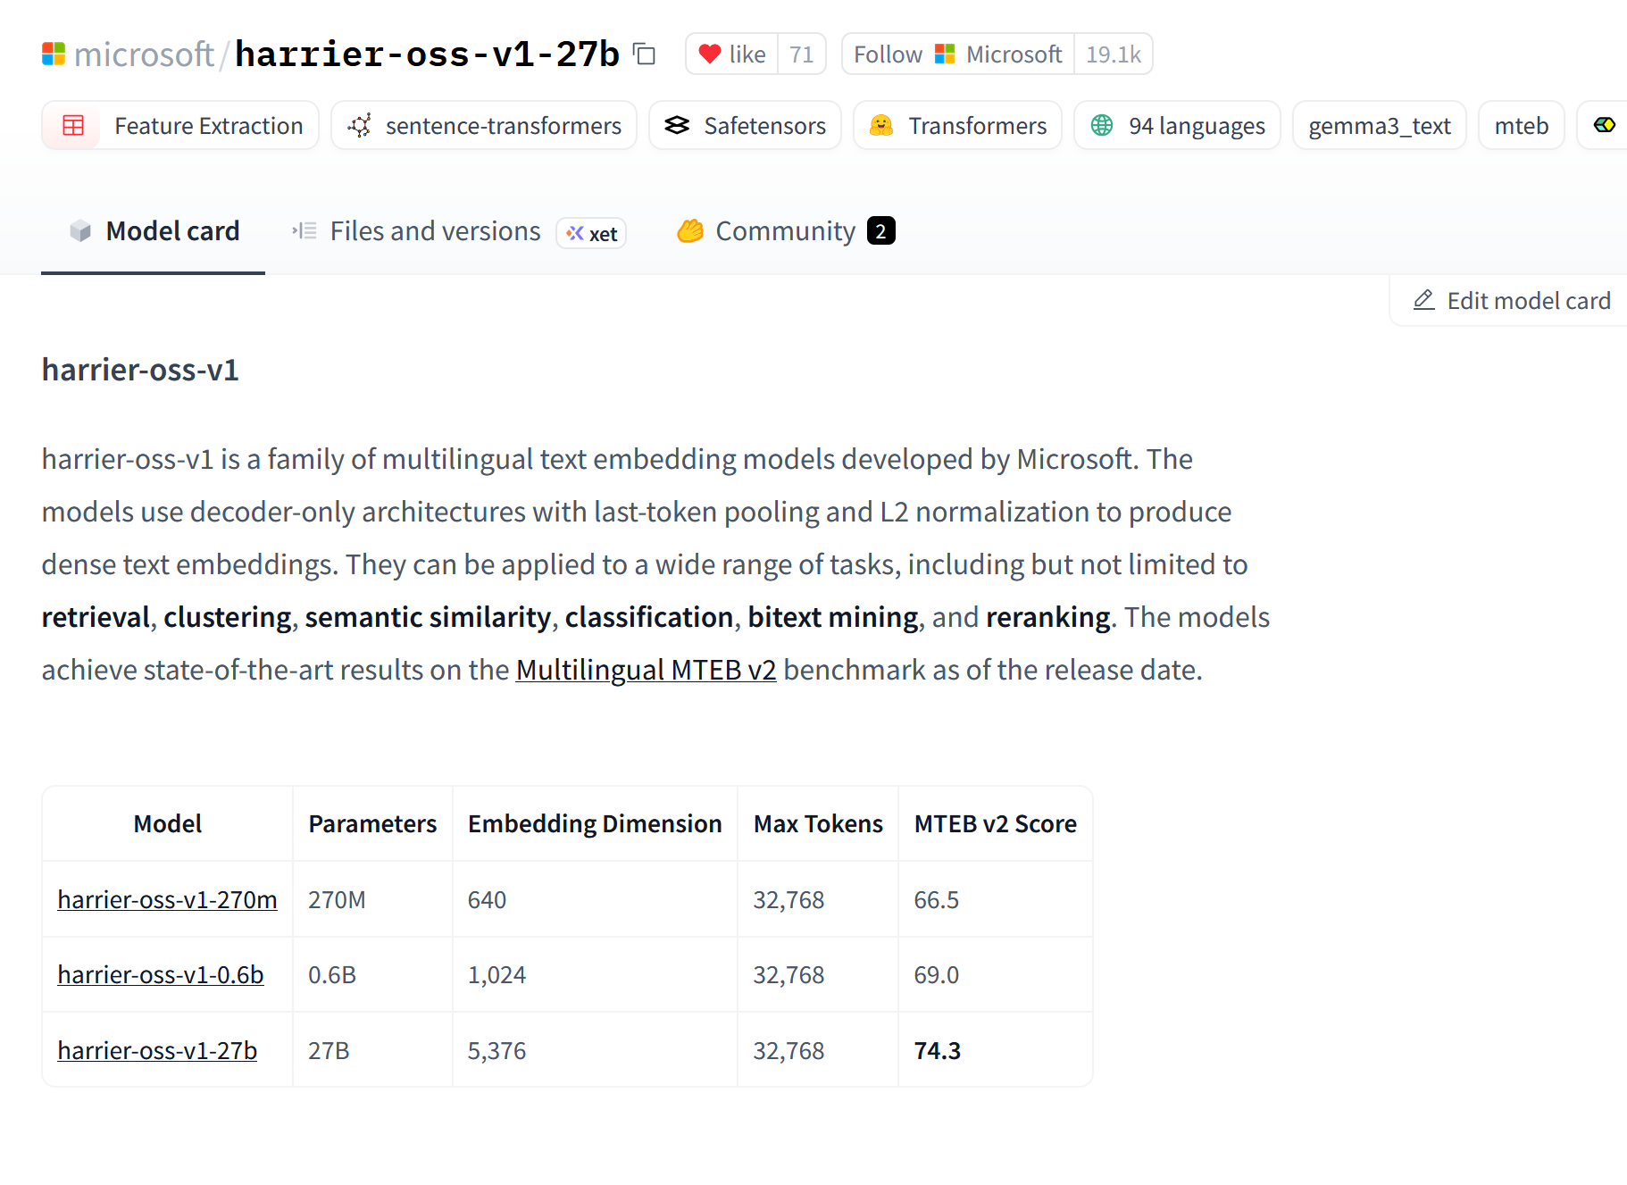1627x1185 pixels.
Task: Open the harrier-oss-v1-0.6b model link
Action: coord(161,974)
